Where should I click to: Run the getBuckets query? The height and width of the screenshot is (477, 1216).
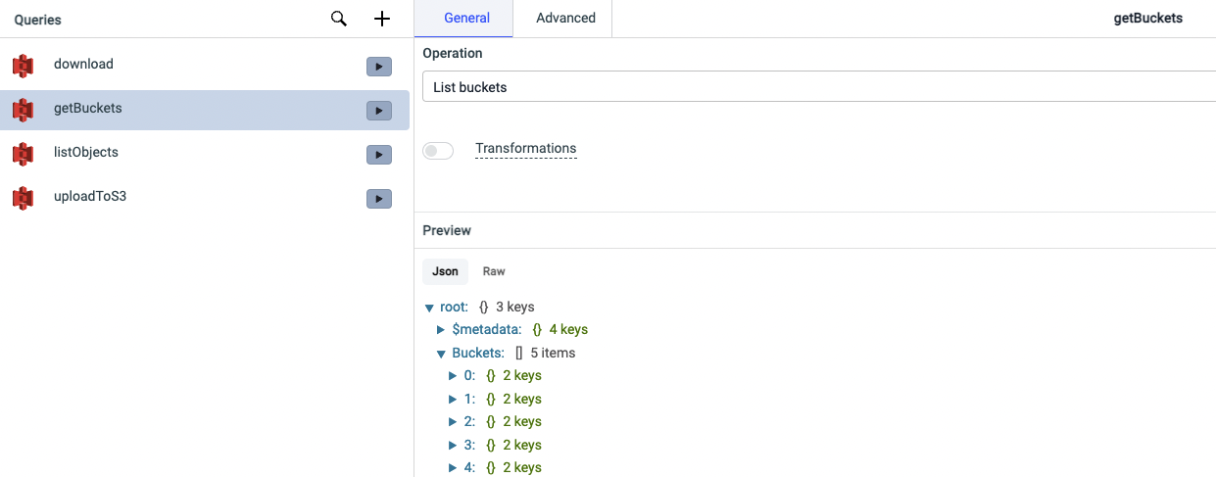click(x=379, y=111)
